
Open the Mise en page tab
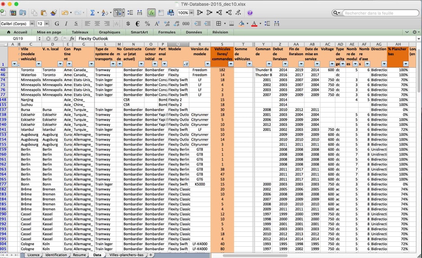(49, 32)
